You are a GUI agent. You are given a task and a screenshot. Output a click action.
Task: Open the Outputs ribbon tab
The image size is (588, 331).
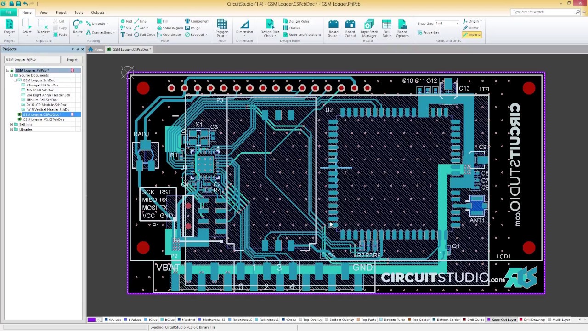97,12
